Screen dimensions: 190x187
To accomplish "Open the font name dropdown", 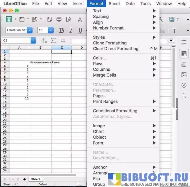I will (30, 30).
